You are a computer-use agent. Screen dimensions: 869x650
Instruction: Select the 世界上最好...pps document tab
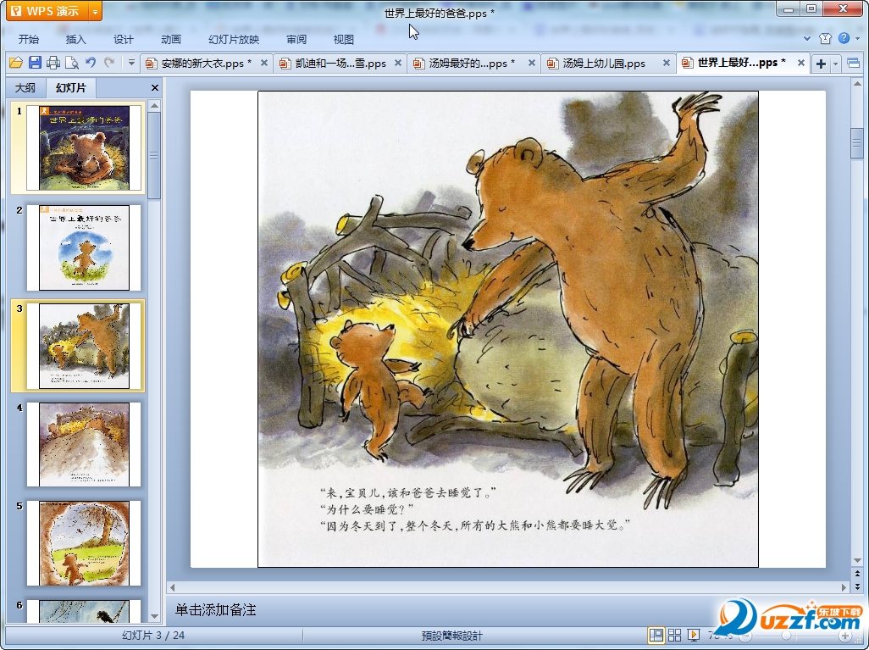(741, 63)
